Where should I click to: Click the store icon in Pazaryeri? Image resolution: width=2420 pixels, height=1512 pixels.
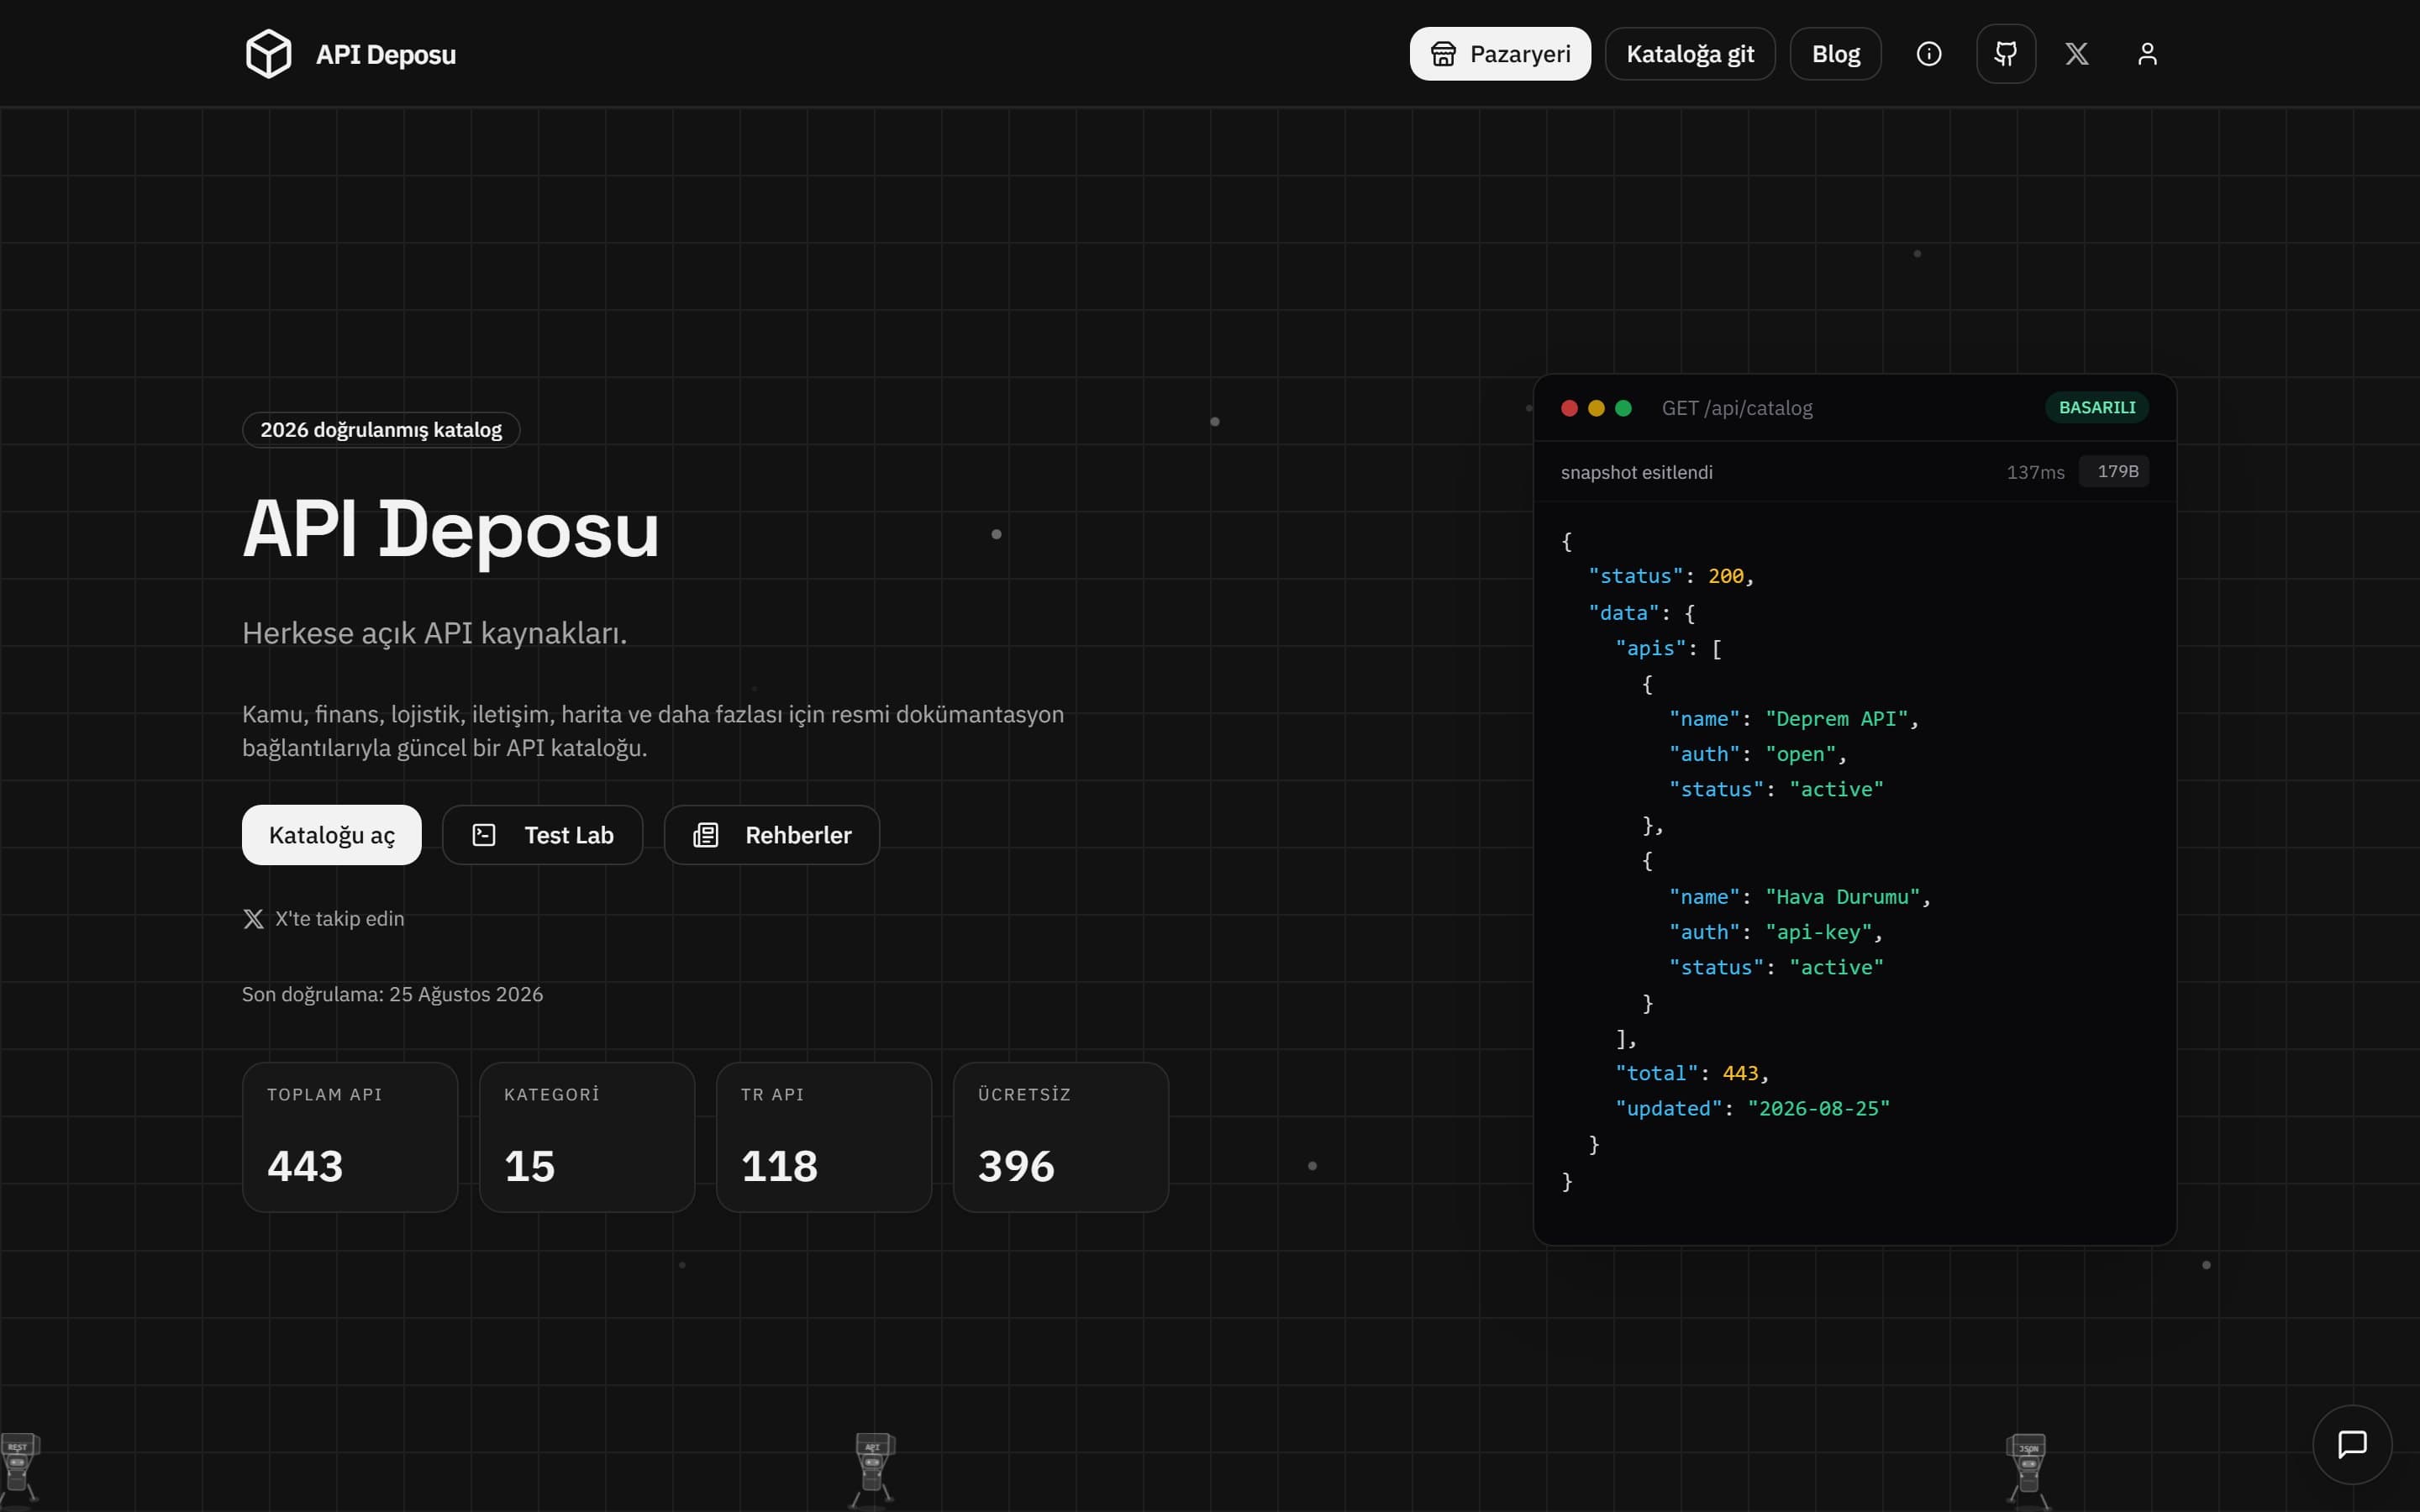1443,54
